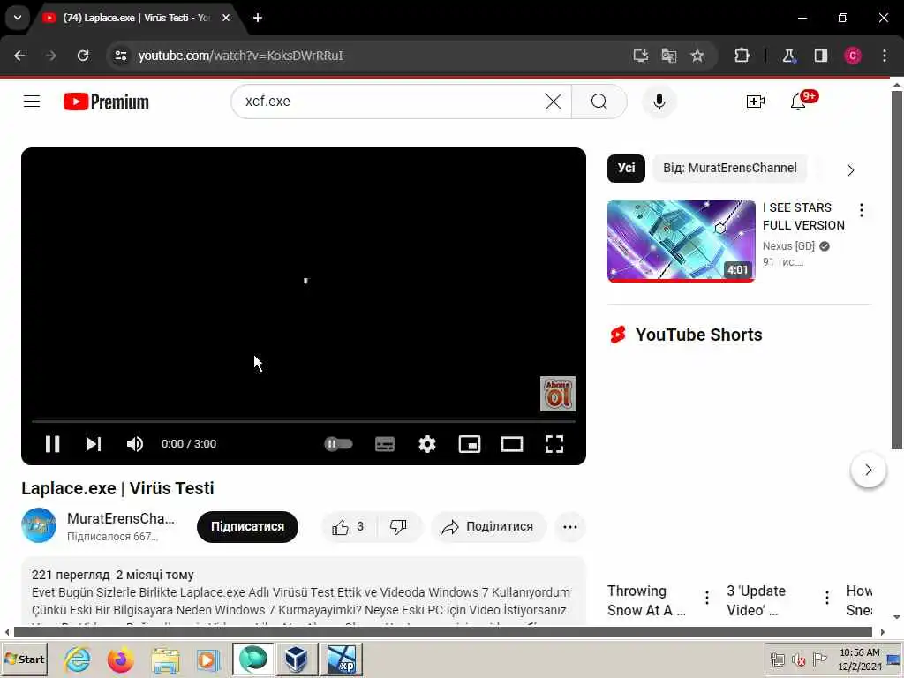Reload the YouTube page

(x=83, y=56)
